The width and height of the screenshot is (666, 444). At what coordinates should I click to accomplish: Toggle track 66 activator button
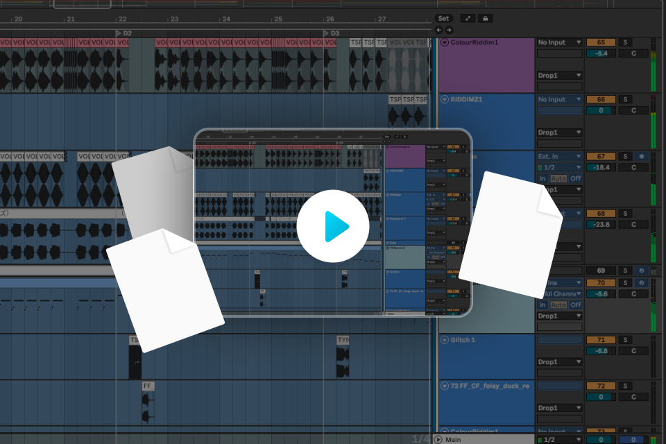pyautogui.click(x=601, y=99)
